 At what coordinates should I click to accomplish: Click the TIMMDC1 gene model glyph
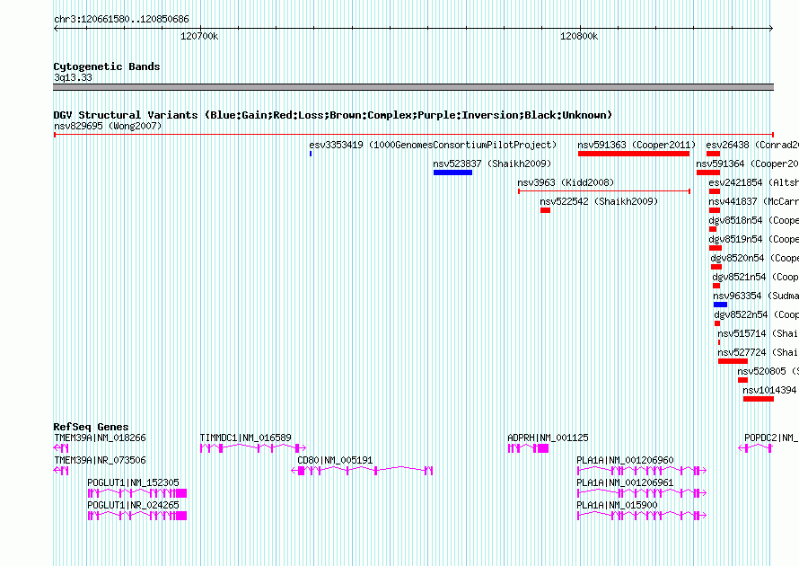click(253, 448)
